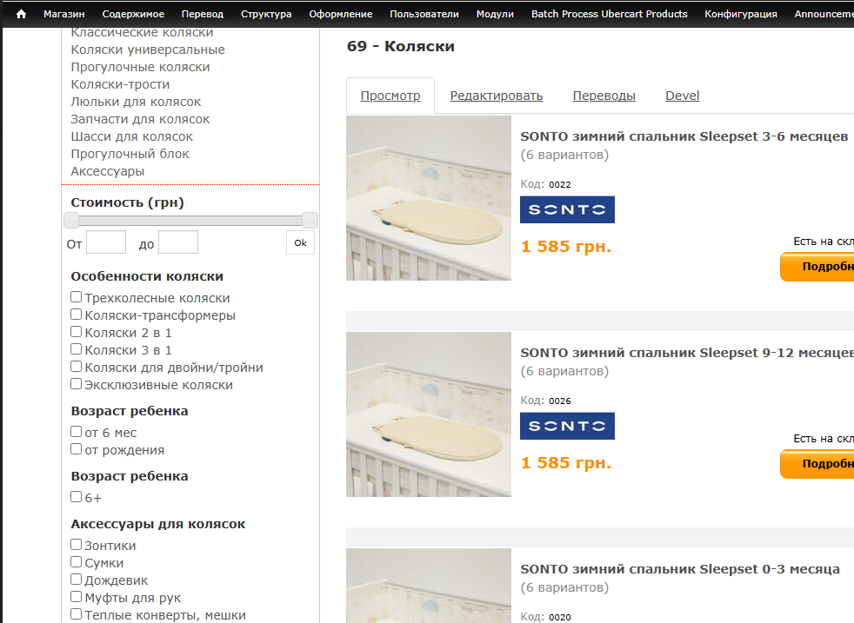Open Шасси для колясок category link
The width and height of the screenshot is (854, 623).
pyautogui.click(x=131, y=136)
